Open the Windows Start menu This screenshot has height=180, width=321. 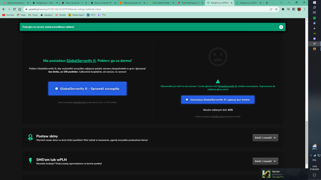click(x=315, y=3)
